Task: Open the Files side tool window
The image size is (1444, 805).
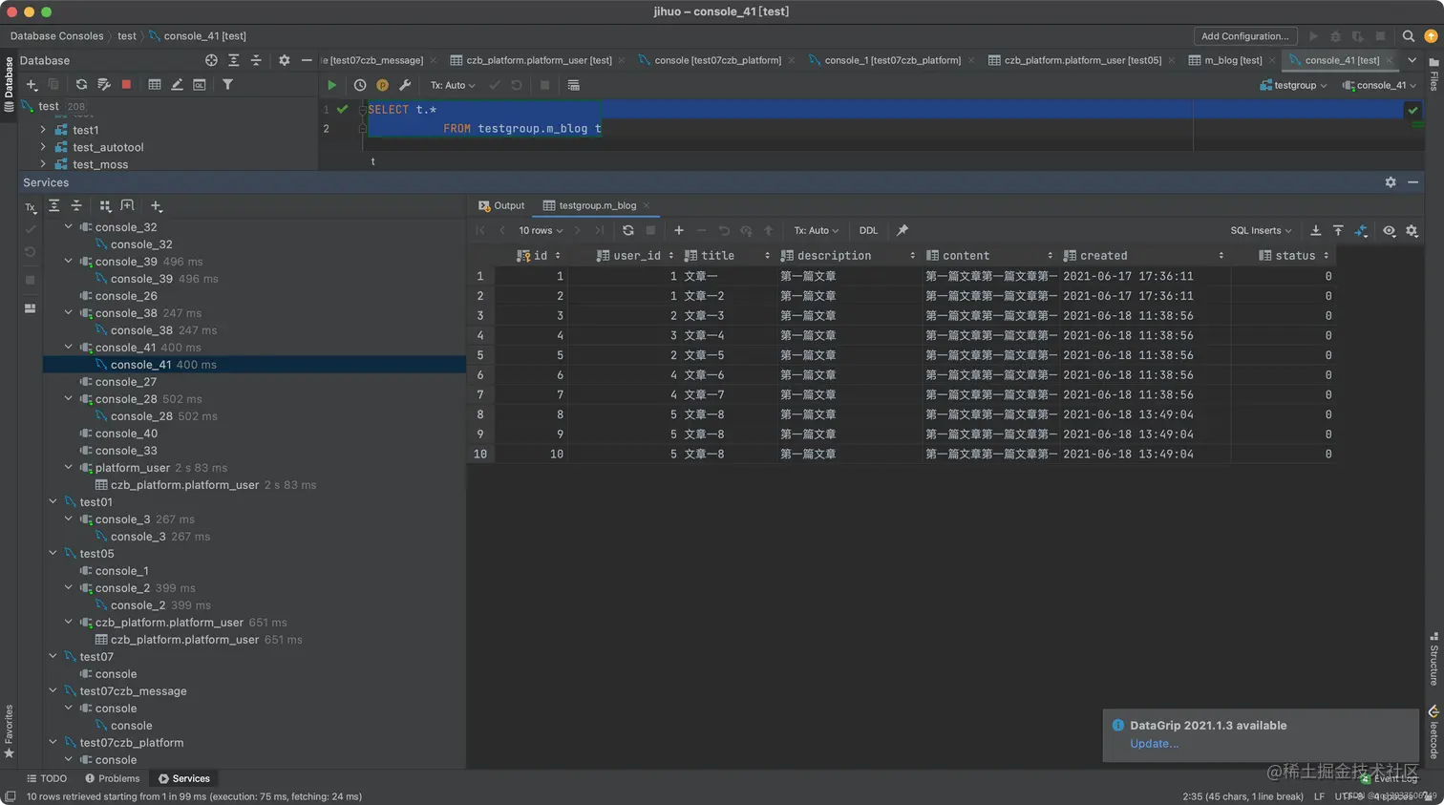Action: click(1433, 74)
